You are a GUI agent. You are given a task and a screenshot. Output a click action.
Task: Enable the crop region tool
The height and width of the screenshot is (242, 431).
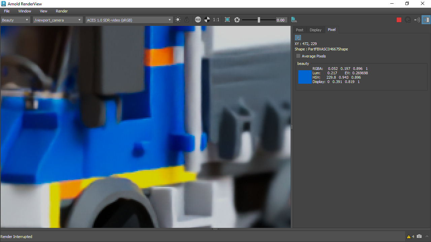pos(227,20)
